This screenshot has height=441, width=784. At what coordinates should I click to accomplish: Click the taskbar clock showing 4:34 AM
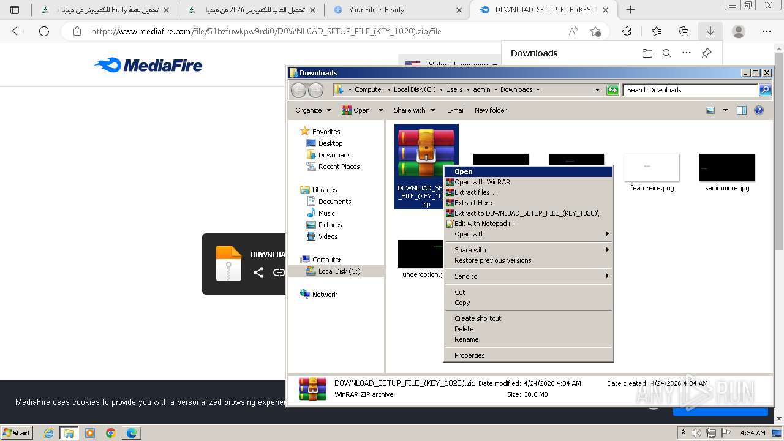point(752,433)
